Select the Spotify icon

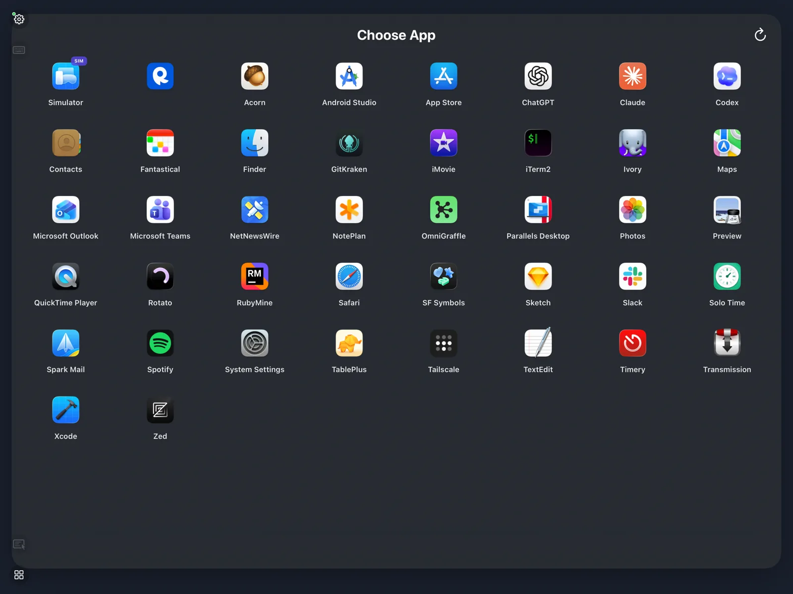[160, 344]
